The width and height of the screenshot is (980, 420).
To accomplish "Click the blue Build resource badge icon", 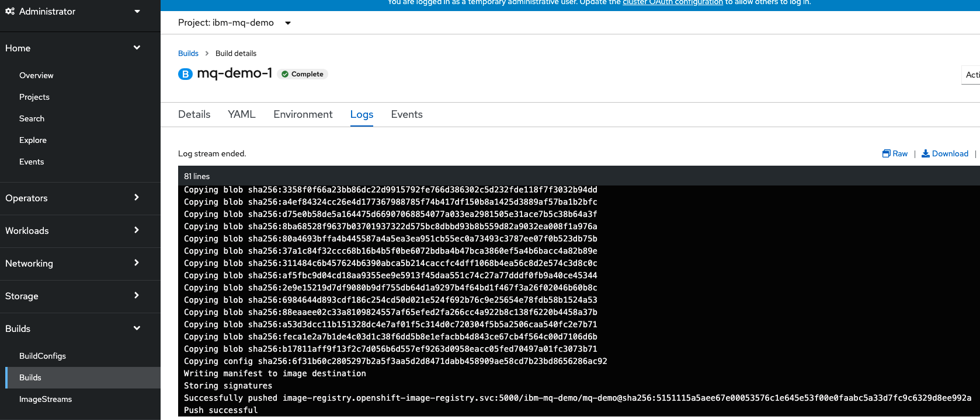I will 185,74.
